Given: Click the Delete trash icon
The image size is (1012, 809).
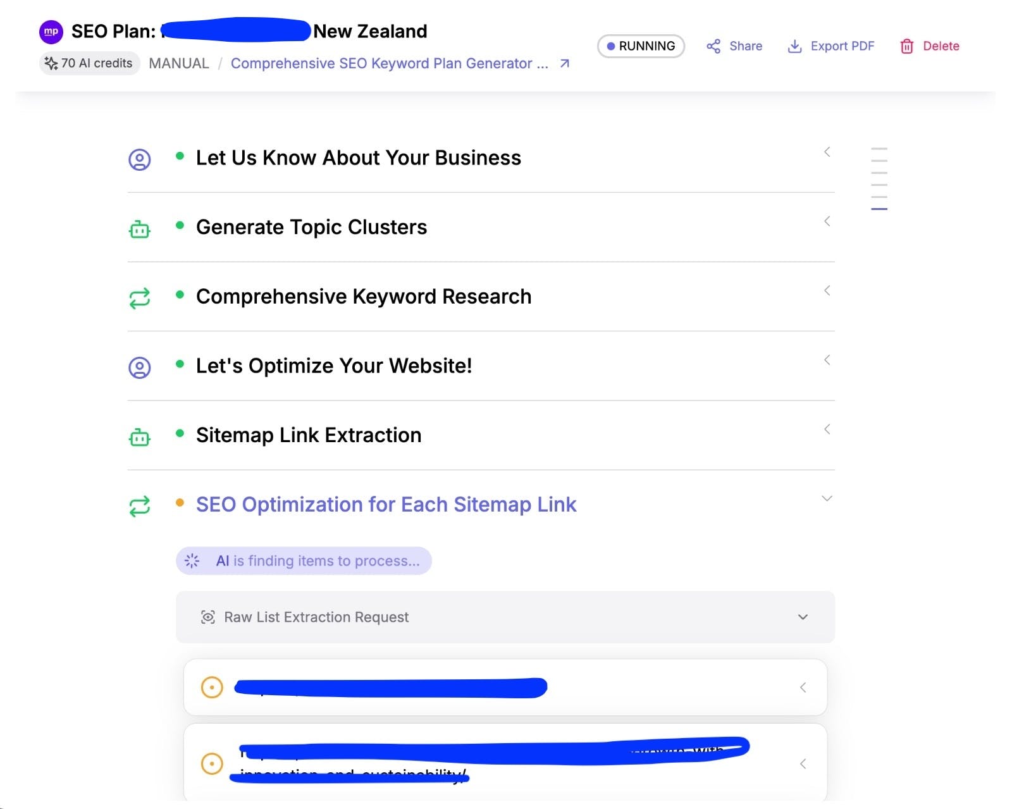Looking at the screenshot, I should [906, 46].
